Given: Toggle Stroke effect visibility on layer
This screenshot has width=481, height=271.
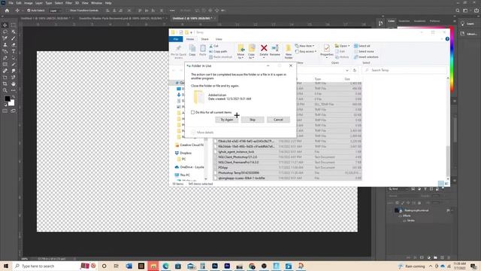Looking at the screenshot, I should coord(404,221).
